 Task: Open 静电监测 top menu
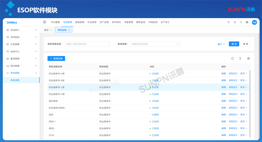141,22
